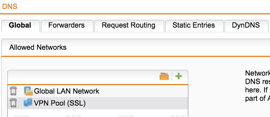Click the empty DND drop area below entries
The width and height of the screenshot is (270, 117).
click(98, 113)
